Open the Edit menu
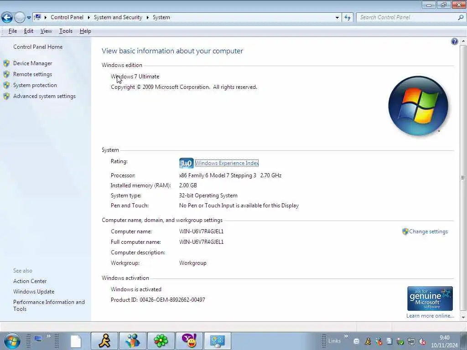Viewport: 467px width, 350px height. click(x=29, y=31)
